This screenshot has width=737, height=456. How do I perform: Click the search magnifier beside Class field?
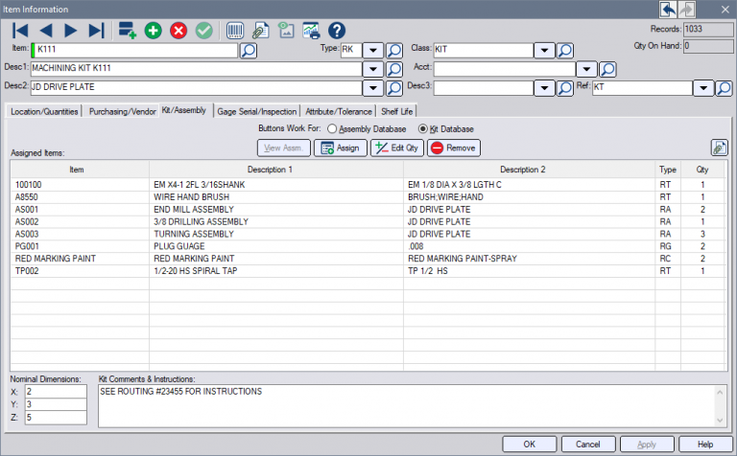[566, 51]
